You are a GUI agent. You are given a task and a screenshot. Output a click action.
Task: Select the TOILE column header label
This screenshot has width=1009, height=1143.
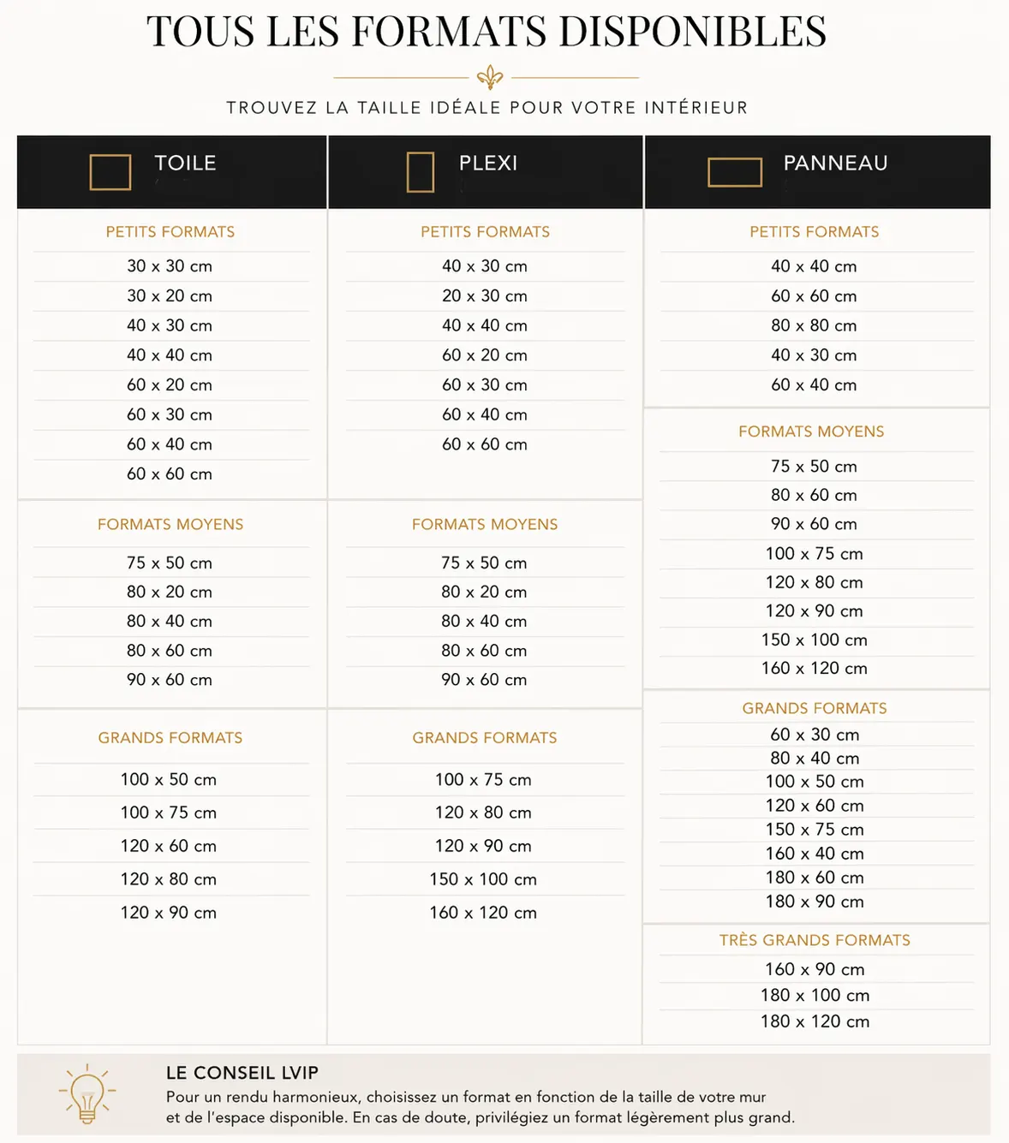(185, 163)
